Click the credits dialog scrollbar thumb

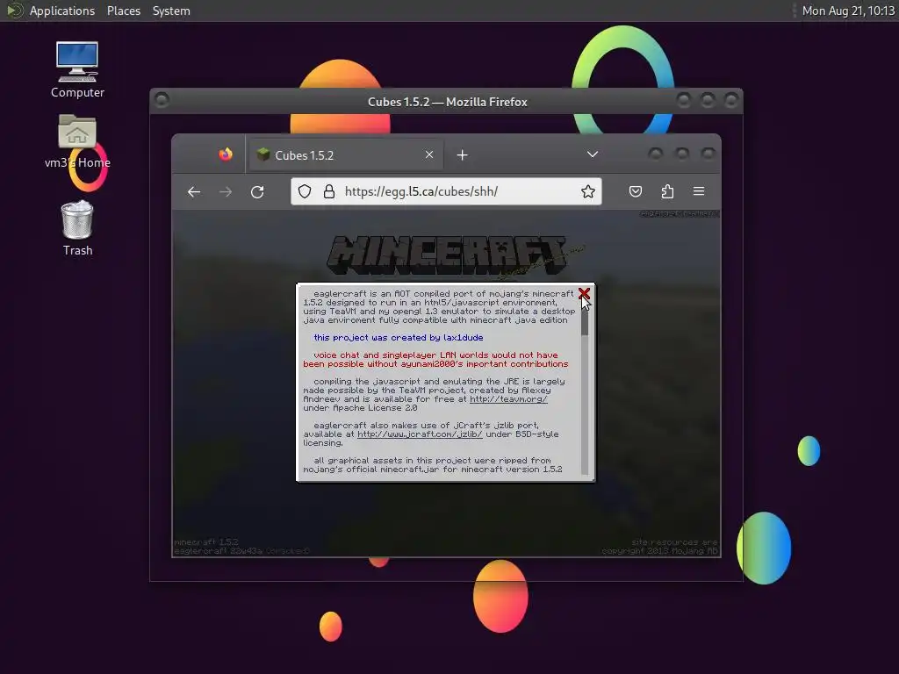click(584, 318)
